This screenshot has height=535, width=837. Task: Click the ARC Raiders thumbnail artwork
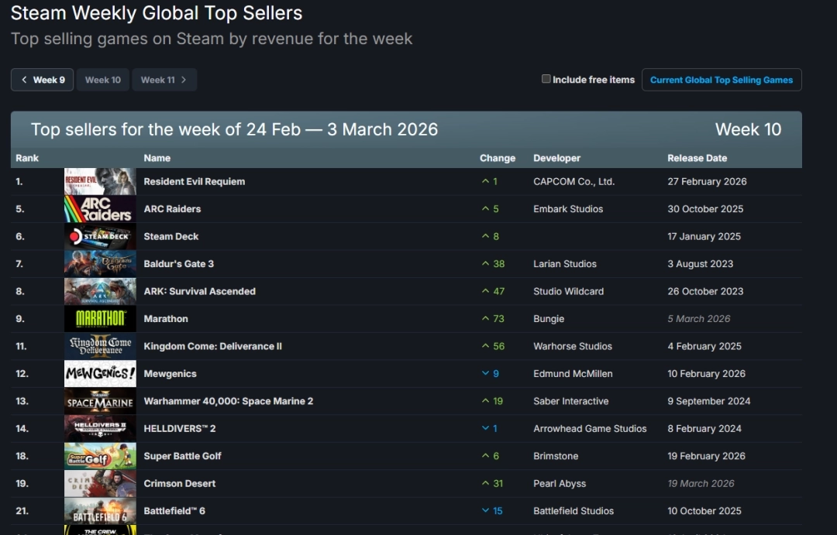coord(99,208)
